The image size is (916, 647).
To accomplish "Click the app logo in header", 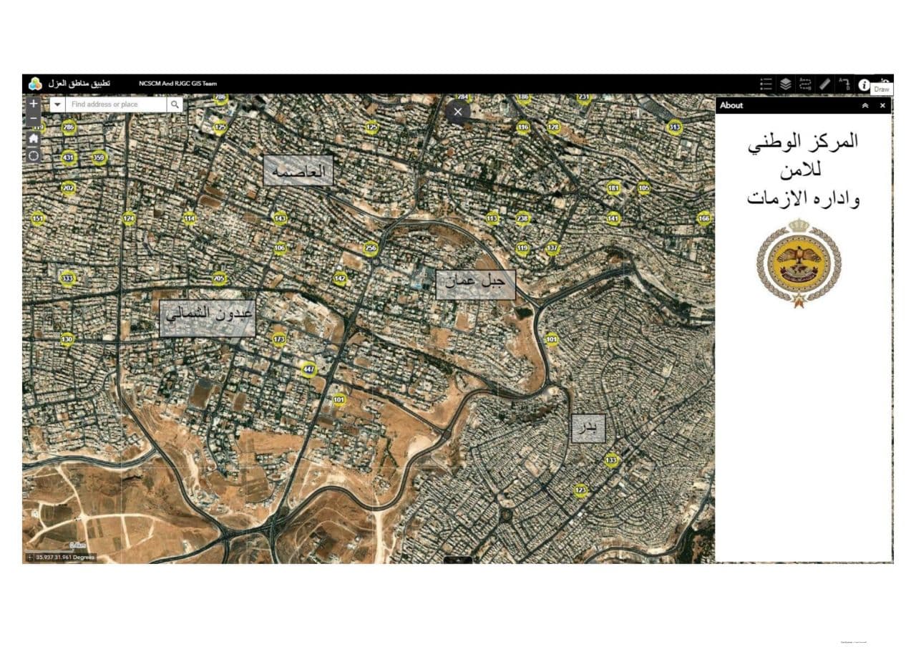I will pyautogui.click(x=35, y=84).
